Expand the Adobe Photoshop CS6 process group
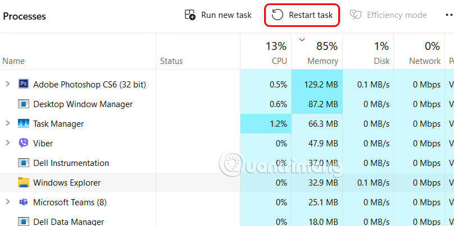454x226 pixels. coord(7,84)
